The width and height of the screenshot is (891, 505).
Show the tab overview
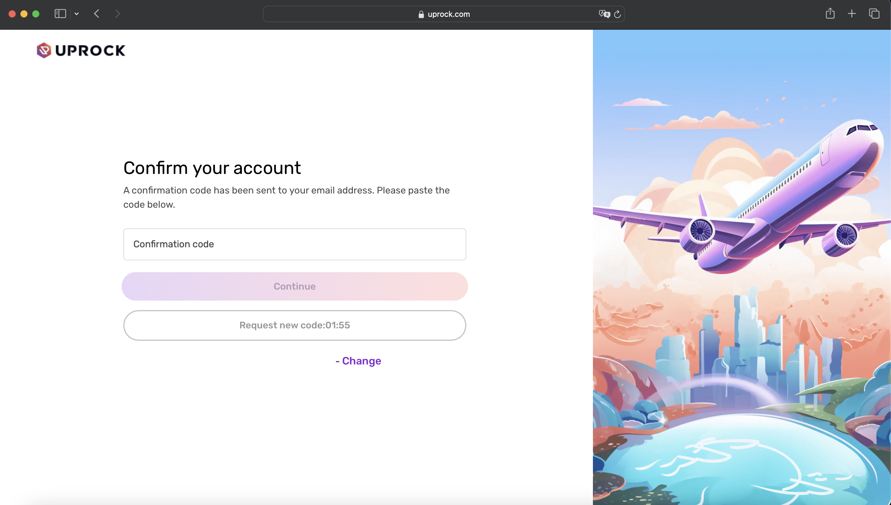[x=874, y=14]
